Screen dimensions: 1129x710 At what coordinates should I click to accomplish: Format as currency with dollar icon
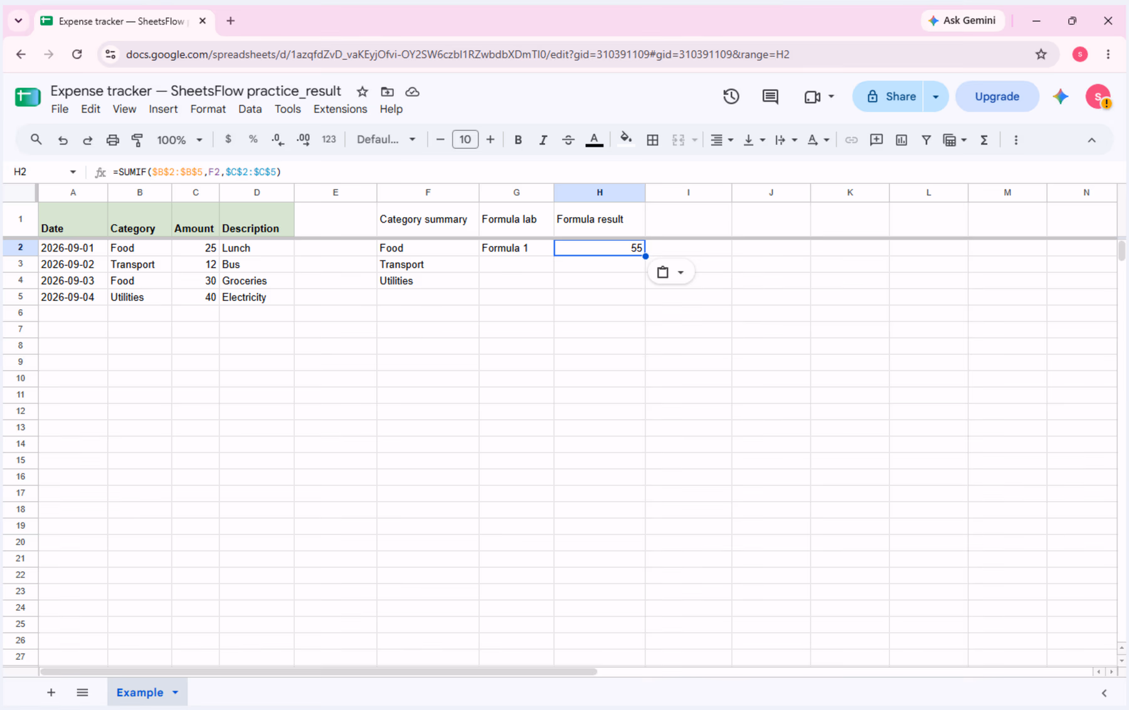pos(228,139)
